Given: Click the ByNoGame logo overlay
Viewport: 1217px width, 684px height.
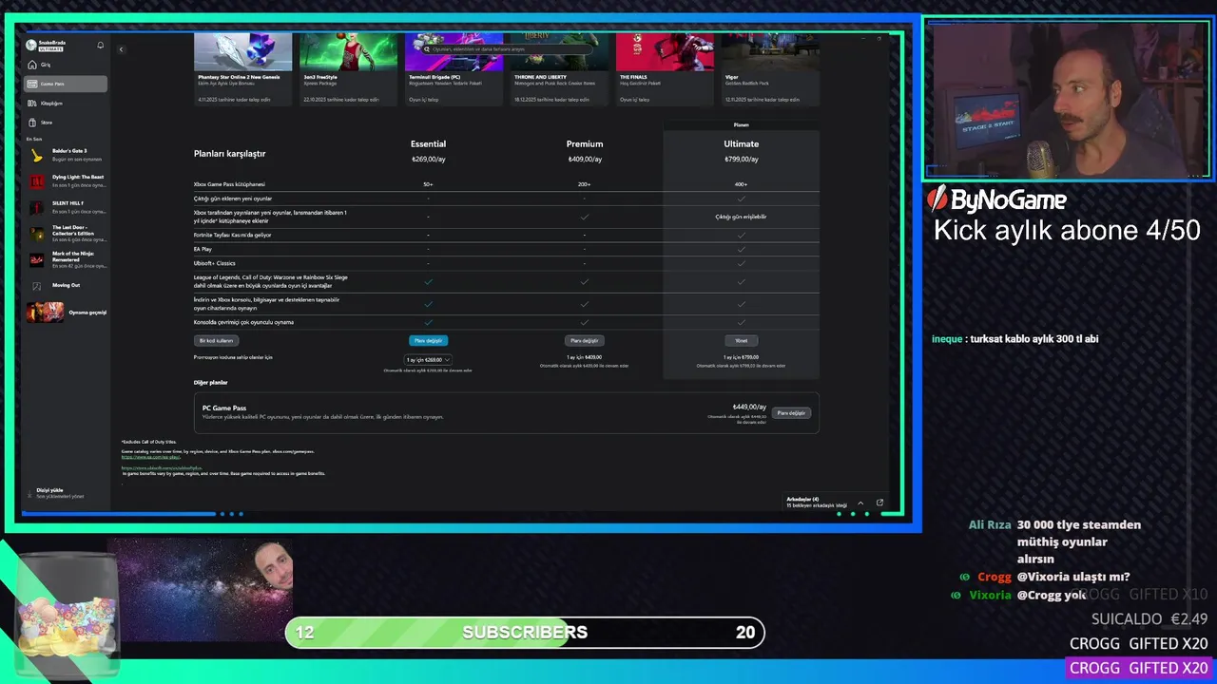Looking at the screenshot, I should pos(997,199).
